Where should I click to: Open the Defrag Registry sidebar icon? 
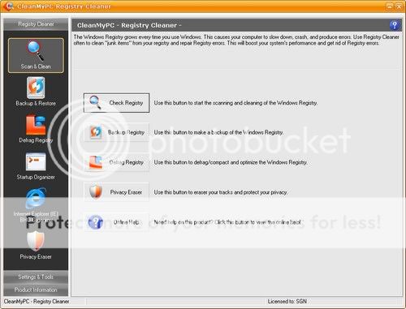[x=36, y=129]
